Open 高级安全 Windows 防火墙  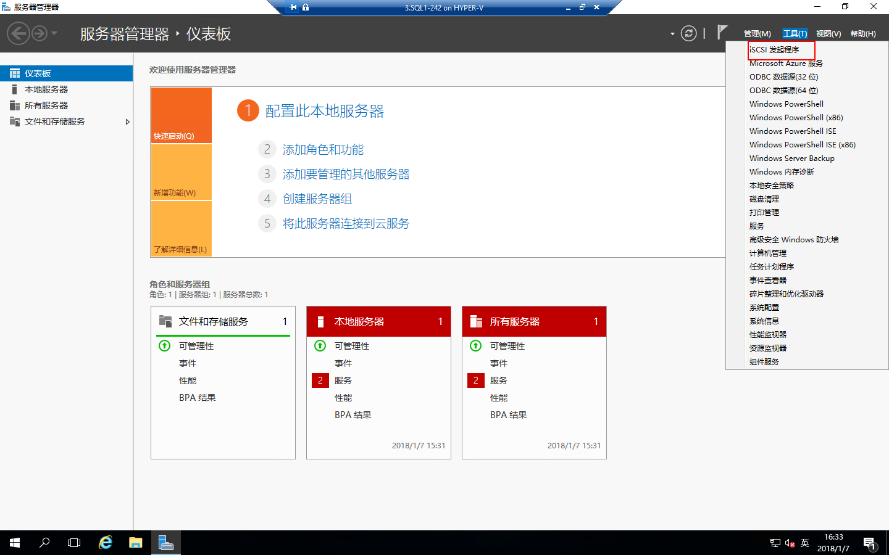pos(794,240)
